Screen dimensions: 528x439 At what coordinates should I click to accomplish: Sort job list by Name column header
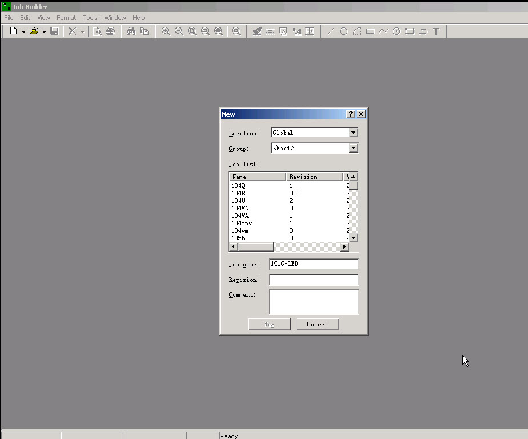pyautogui.click(x=257, y=177)
